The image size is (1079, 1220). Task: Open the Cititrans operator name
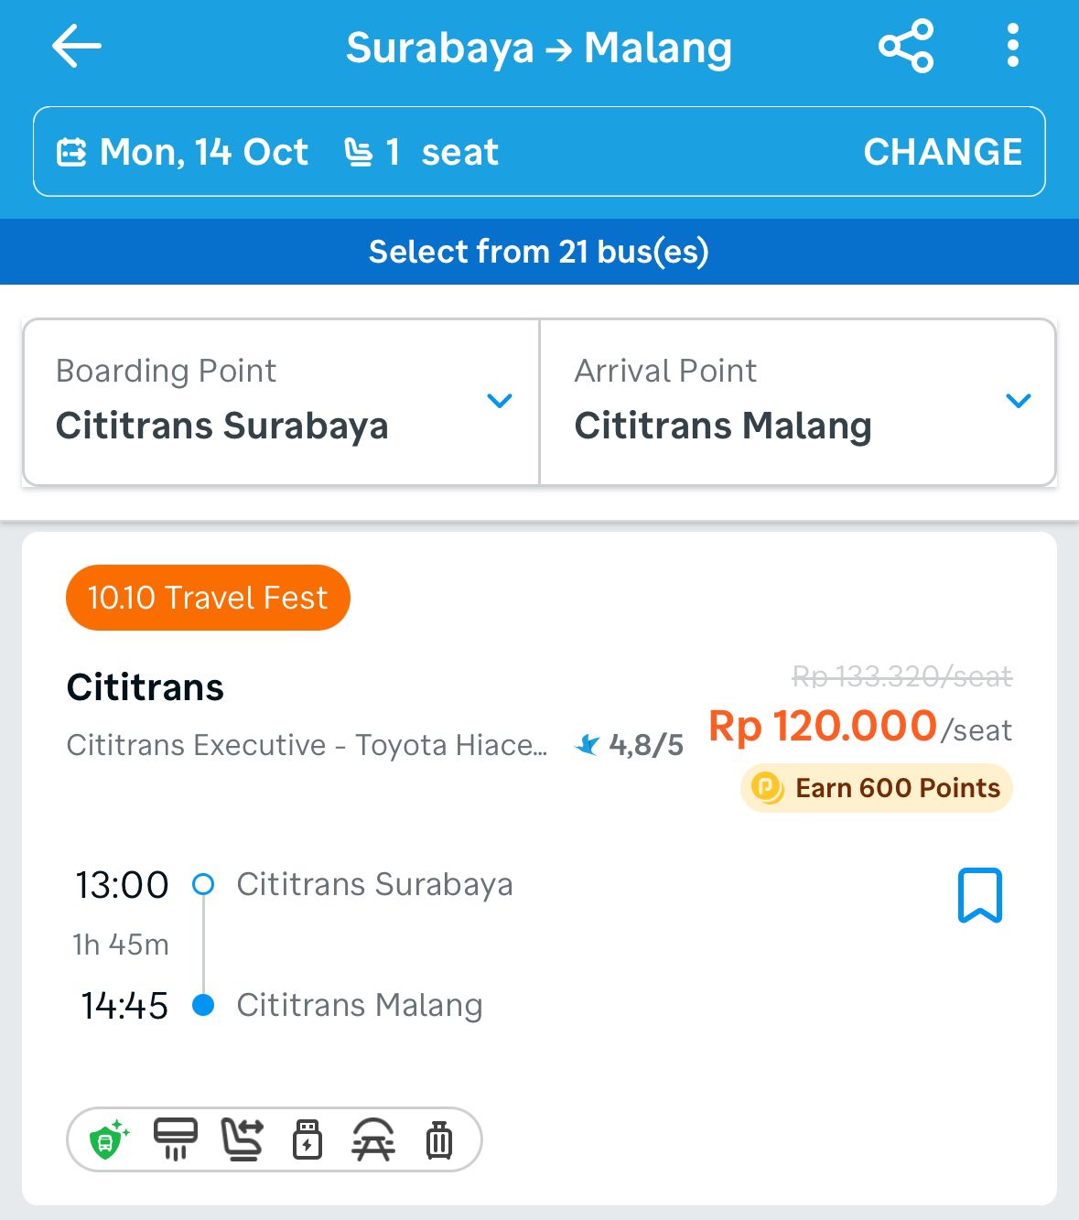pyautogui.click(x=146, y=687)
